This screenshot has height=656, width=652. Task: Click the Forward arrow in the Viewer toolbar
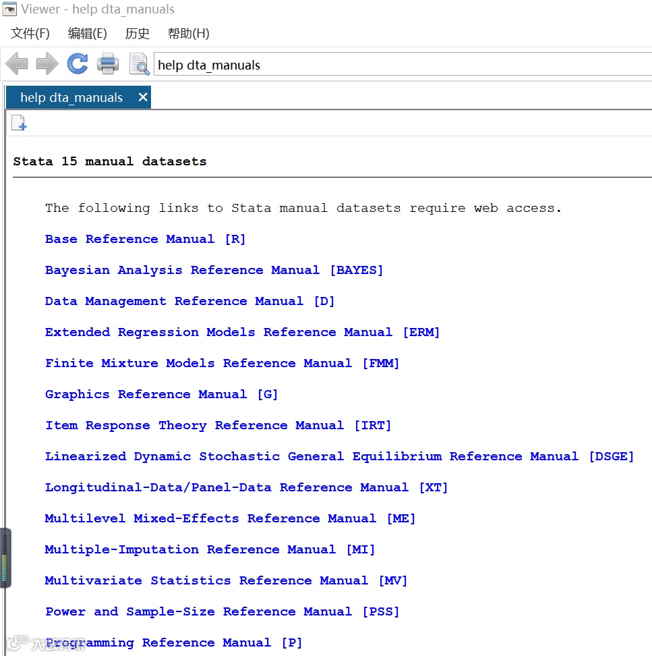[47, 64]
